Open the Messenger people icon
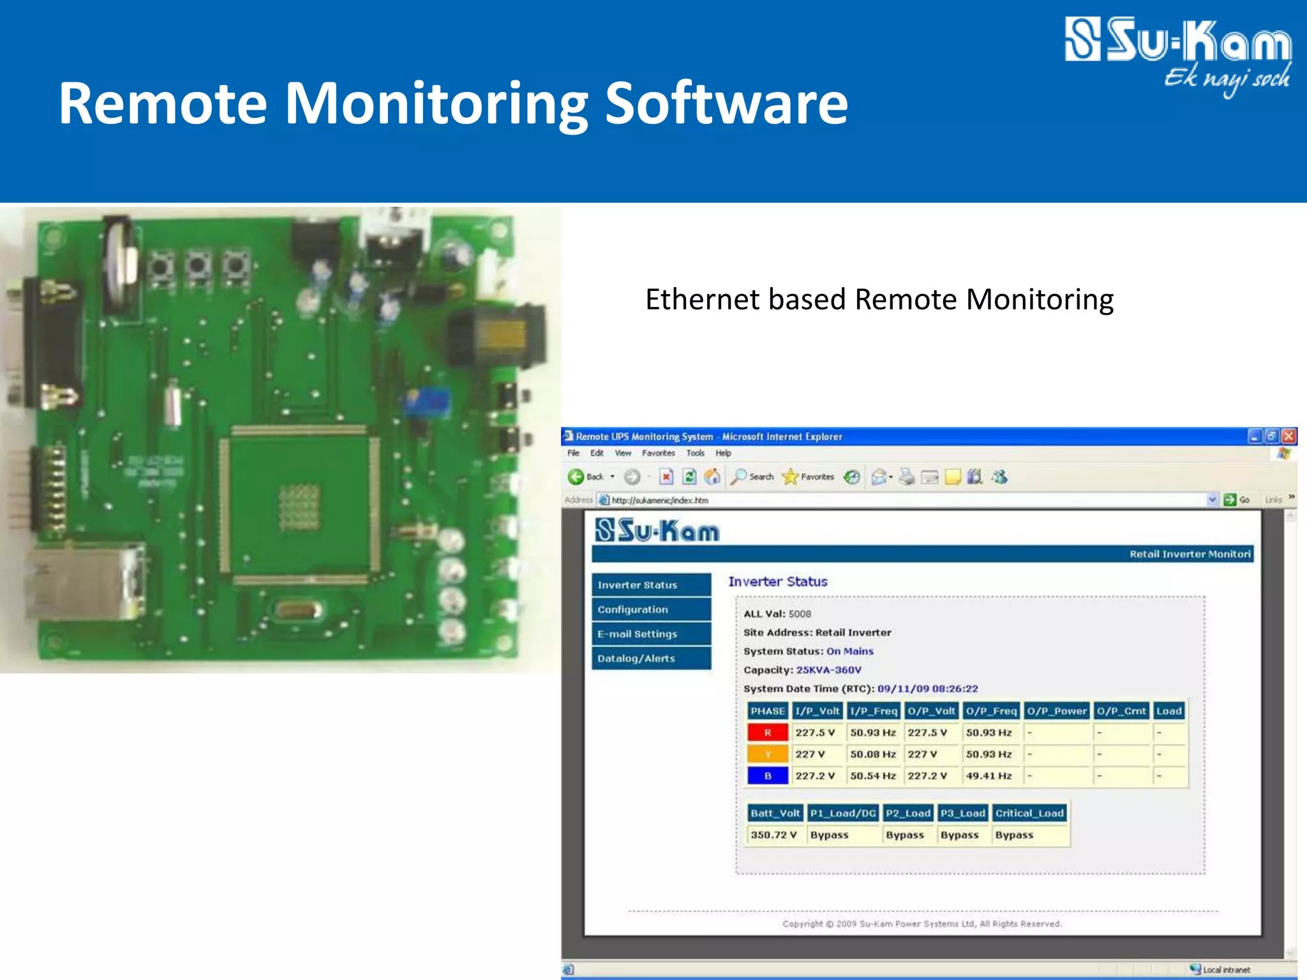Viewport: 1307px width, 980px height. (999, 477)
